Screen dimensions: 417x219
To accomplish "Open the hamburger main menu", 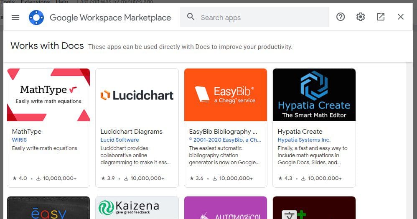I will click(15, 18).
